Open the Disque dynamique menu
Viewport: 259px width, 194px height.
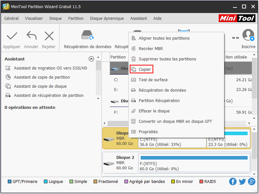(x=107, y=19)
